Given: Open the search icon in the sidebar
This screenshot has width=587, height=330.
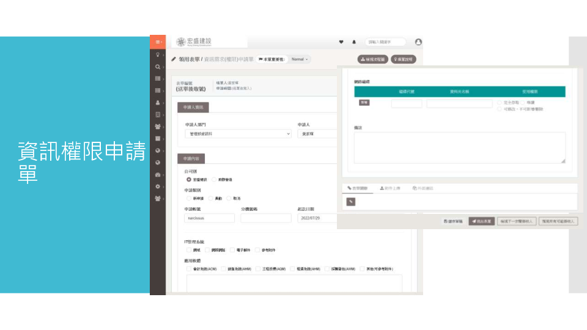Looking at the screenshot, I should [x=158, y=67].
